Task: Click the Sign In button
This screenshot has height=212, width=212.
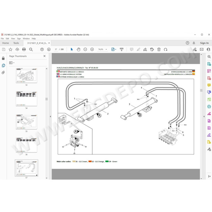Action: point(204,43)
